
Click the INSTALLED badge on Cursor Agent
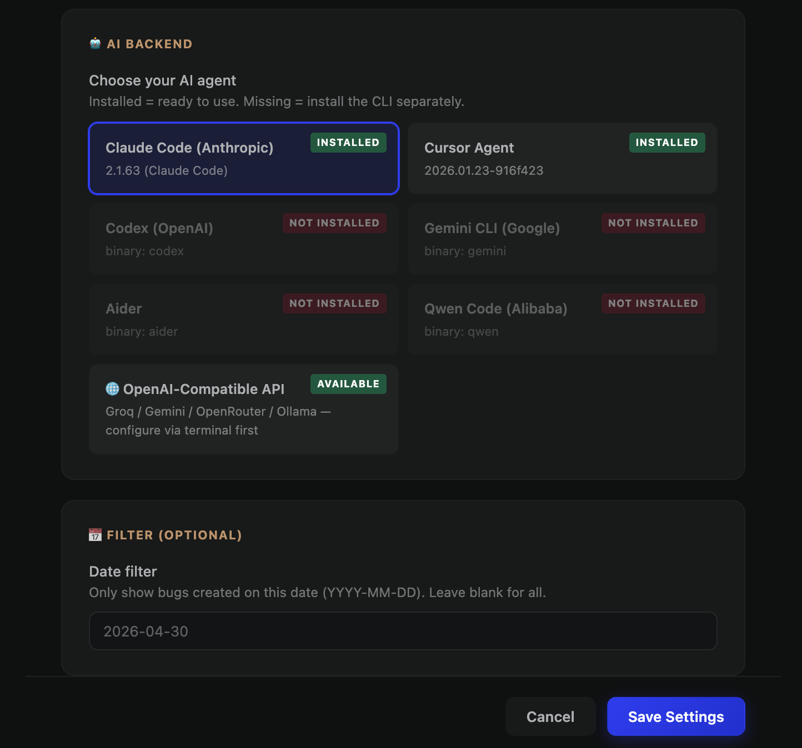pyautogui.click(x=667, y=143)
